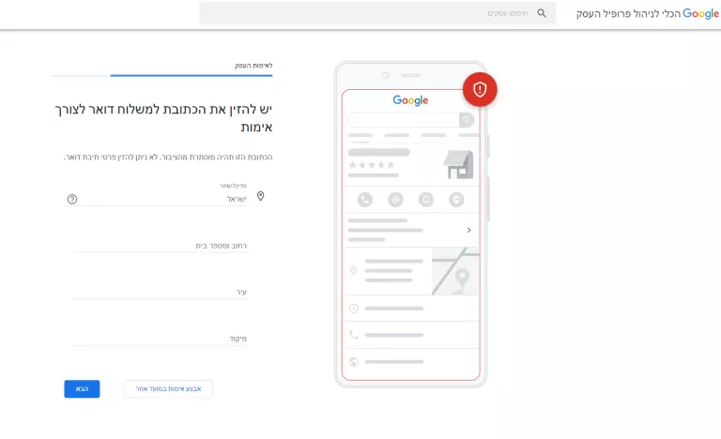
Task: Click the city (עיר) input field
Action: [x=159, y=292]
